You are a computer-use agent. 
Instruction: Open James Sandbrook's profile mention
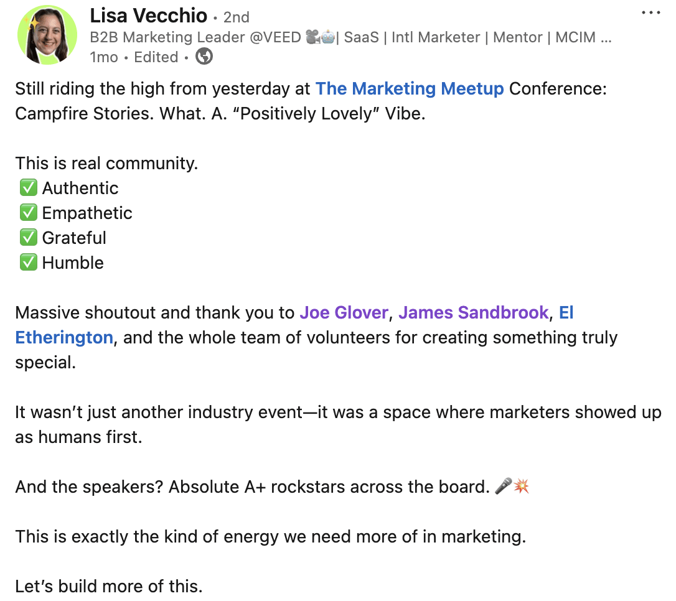(473, 313)
